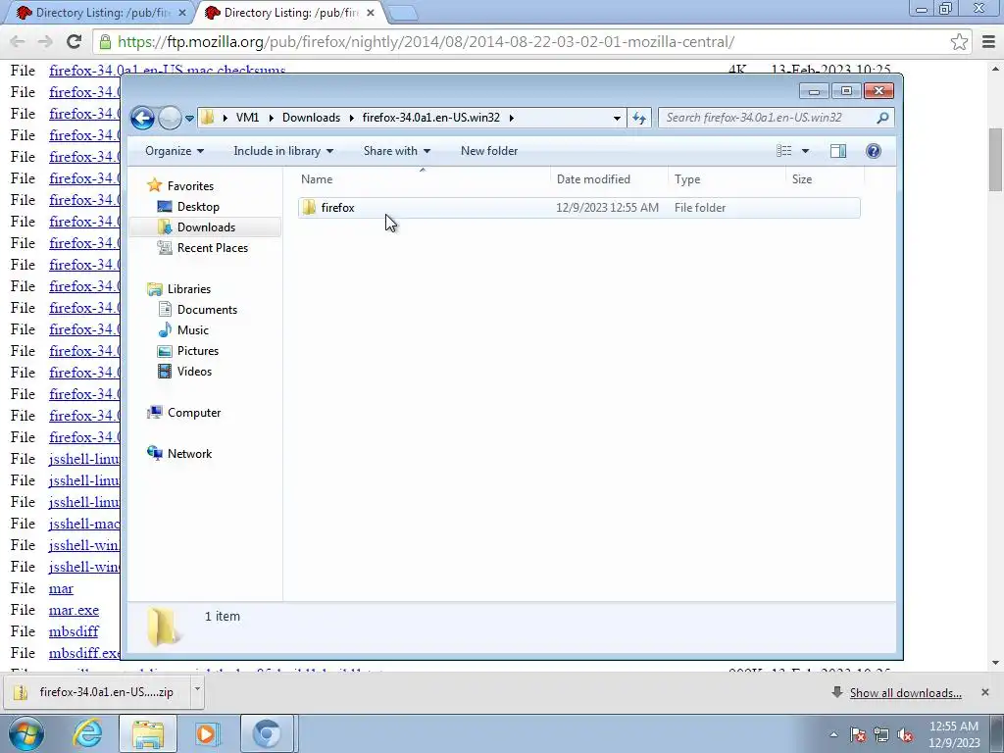1004x753 pixels.
Task: Click the Explorer help icon
Action: click(874, 151)
